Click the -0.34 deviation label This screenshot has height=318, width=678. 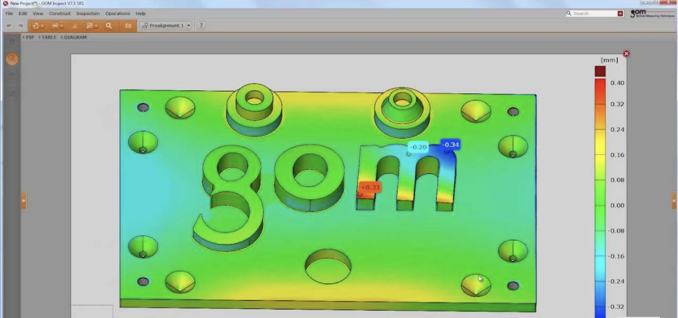451,145
